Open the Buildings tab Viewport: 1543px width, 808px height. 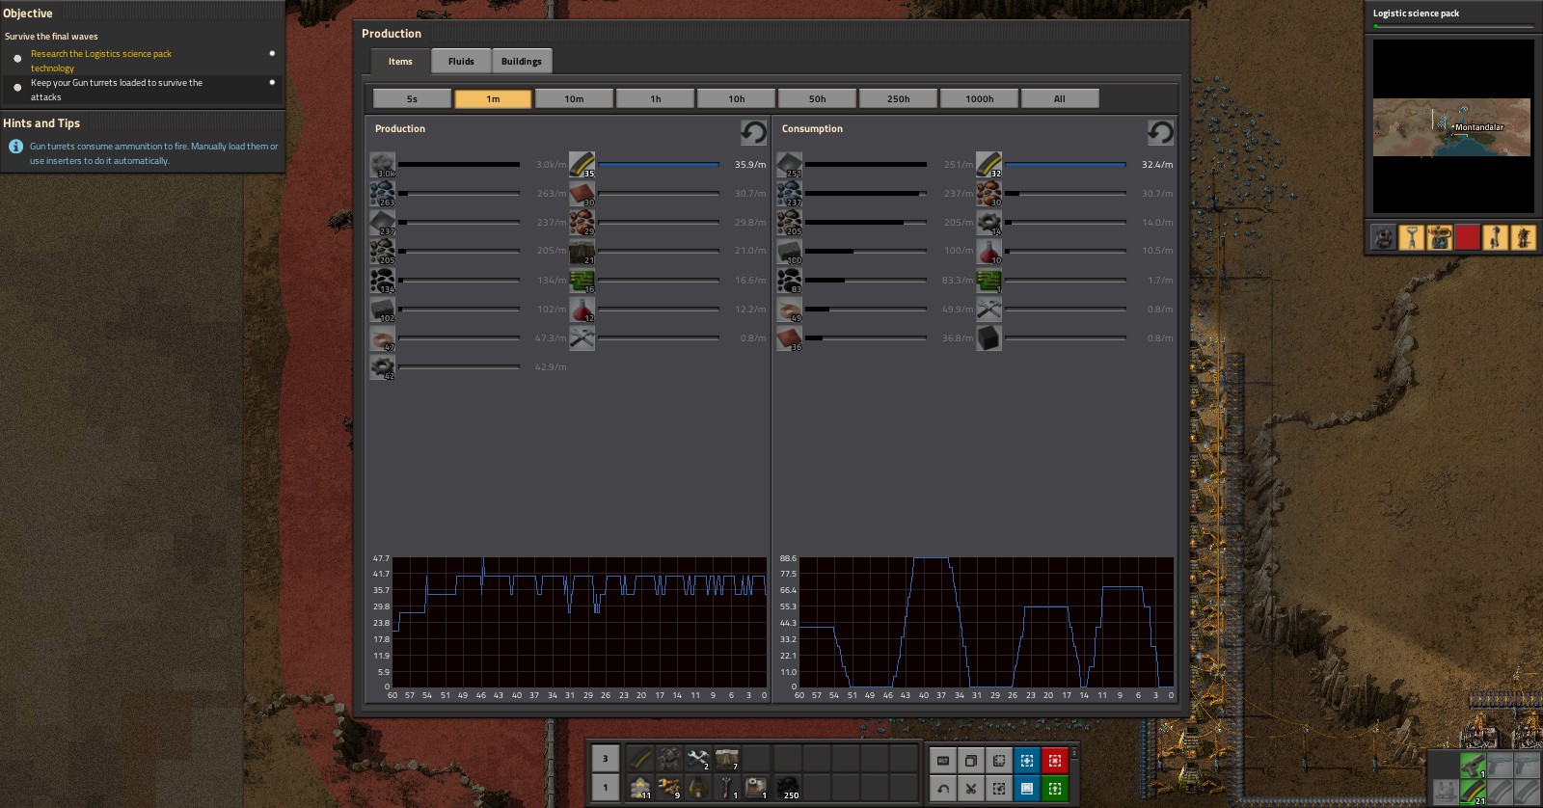point(521,62)
